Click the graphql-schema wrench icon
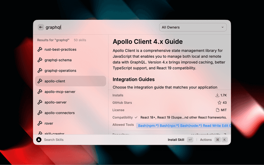Image resolution: width=264 pixels, height=165 pixels. pyautogui.click(x=40, y=60)
